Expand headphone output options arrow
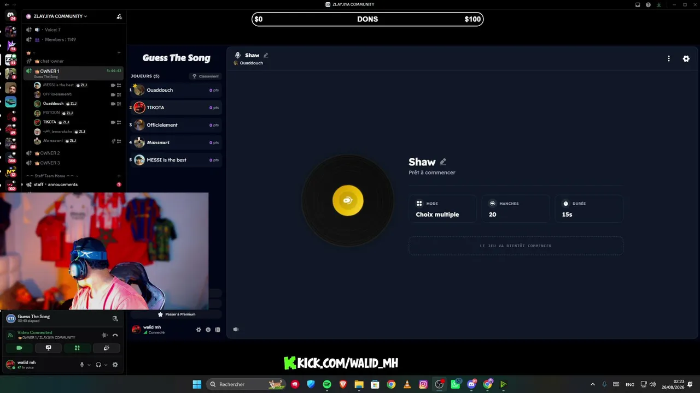This screenshot has height=393, width=700. click(106, 365)
